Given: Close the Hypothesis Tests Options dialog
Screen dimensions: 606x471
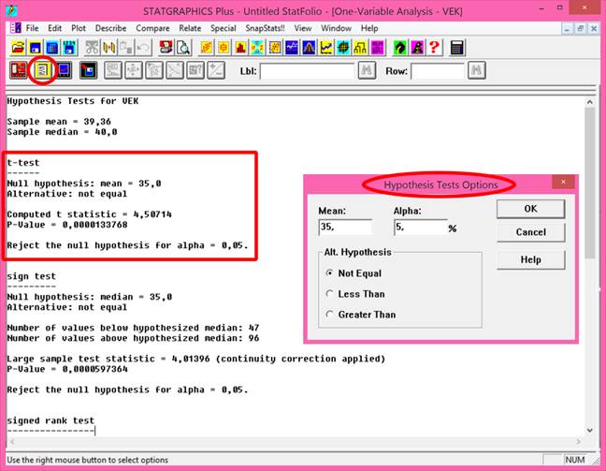Looking at the screenshot, I should coord(563,182).
